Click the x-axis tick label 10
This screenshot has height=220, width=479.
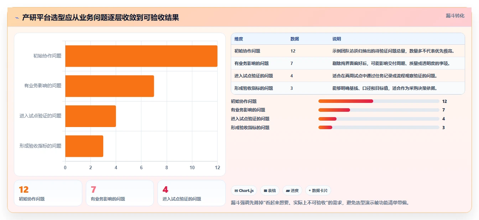192,167
